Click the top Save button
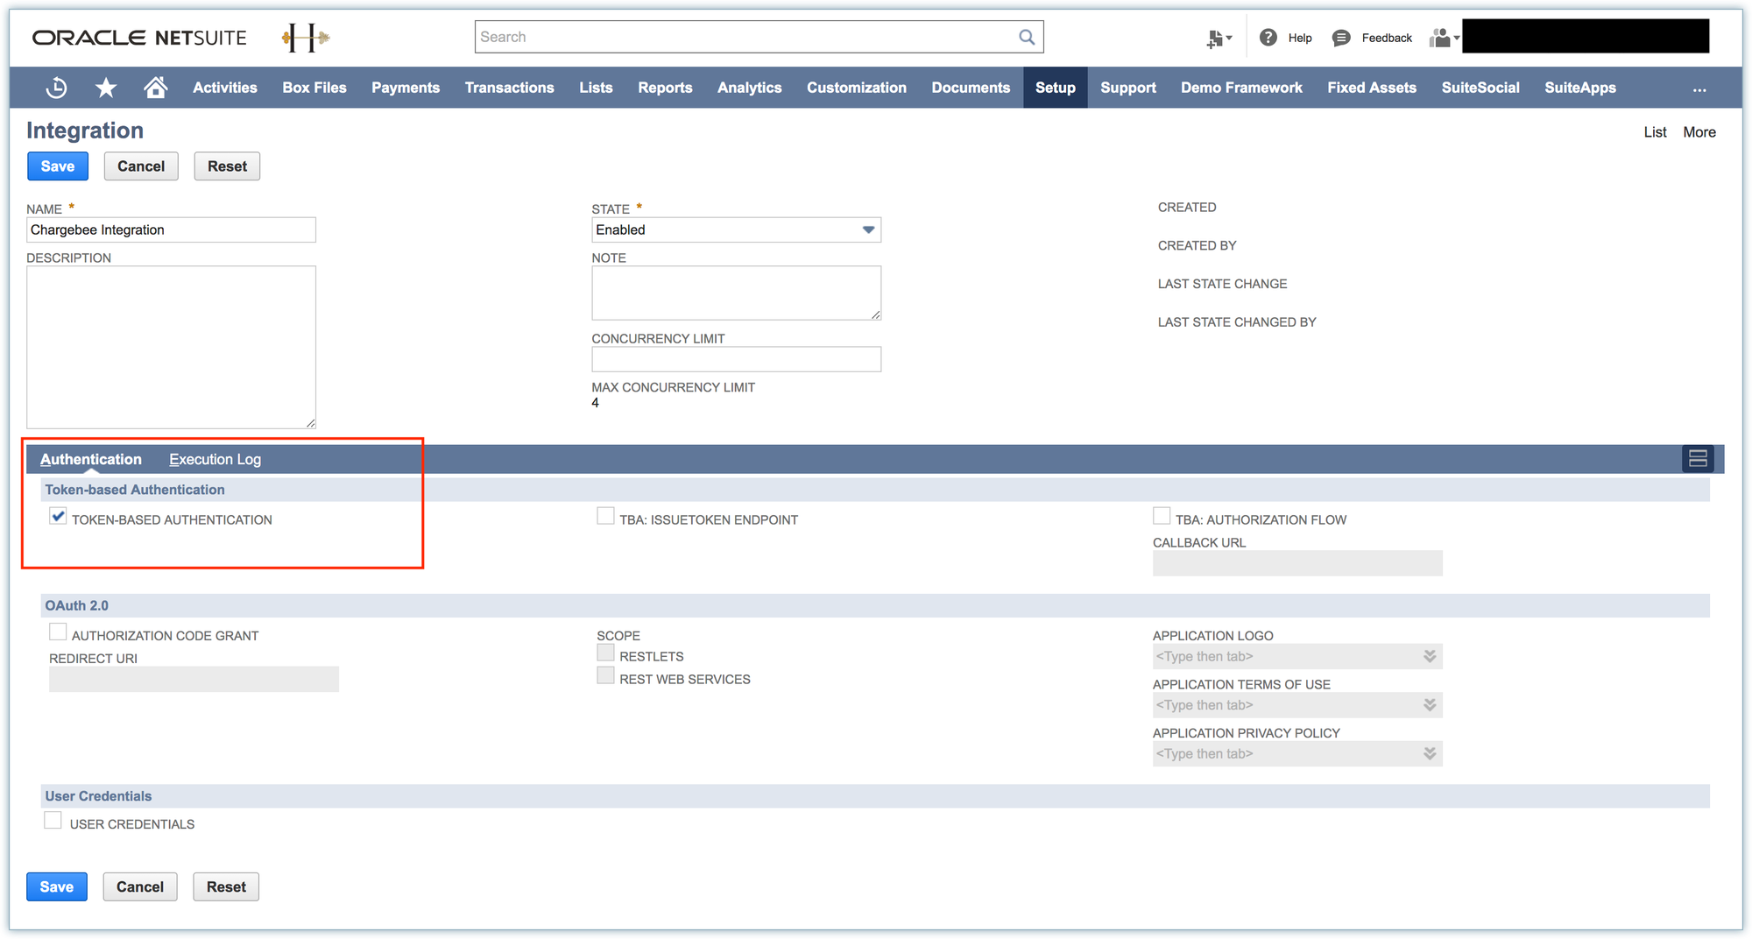1752x939 pixels. click(58, 166)
